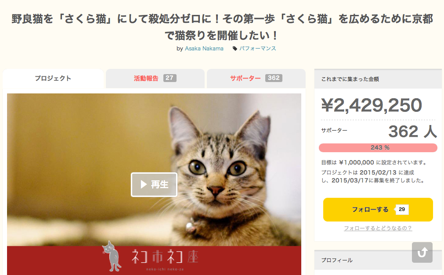Play the project video with 再生 button
Image resolution: width=444 pixels, height=275 pixels.
[x=154, y=185]
